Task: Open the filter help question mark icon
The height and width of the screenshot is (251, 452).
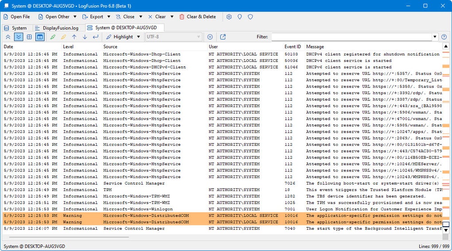Action: point(444,37)
